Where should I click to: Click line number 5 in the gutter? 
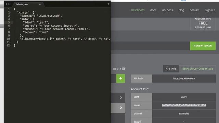[x=9, y=22]
